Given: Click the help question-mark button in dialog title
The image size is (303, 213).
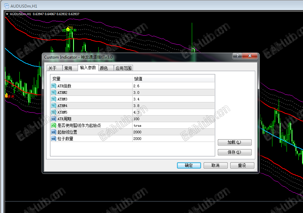Looking at the screenshot, I should pos(238,56).
